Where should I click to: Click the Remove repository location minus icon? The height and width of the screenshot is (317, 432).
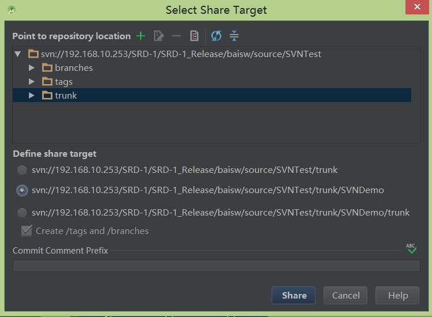(176, 36)
